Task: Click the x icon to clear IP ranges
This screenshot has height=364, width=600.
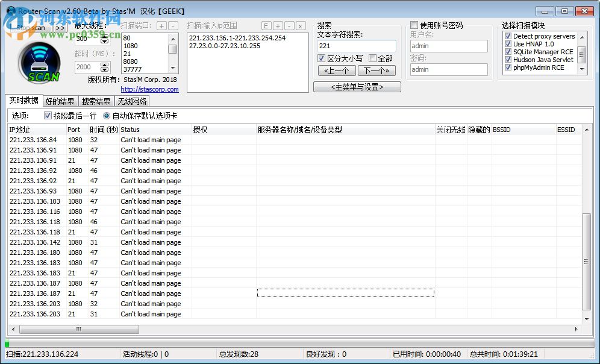Action: [x=299, y=26]
